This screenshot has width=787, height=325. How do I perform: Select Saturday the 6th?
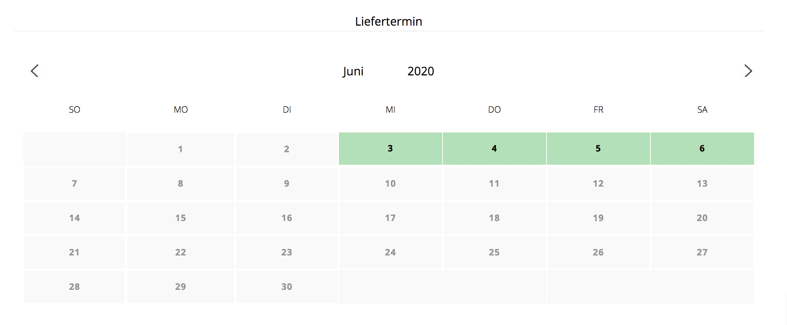click(x=702, y=149)
